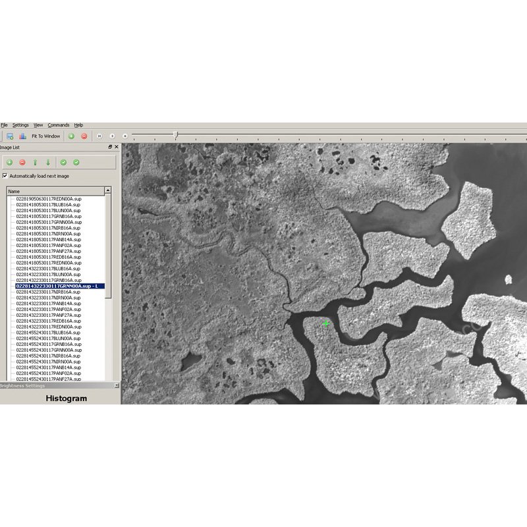The height and width of the screenshot is (527, 527).
Task: Click the green add button in Image List
Action: pyautogui.click(x=9, y=162)
